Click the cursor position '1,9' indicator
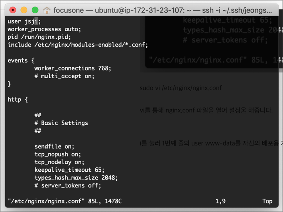The width and height of the screenshot is (283, 212). (x=220, y=201)
